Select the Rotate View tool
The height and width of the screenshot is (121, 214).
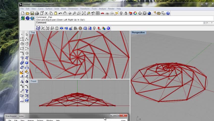(x=70, y=13)
